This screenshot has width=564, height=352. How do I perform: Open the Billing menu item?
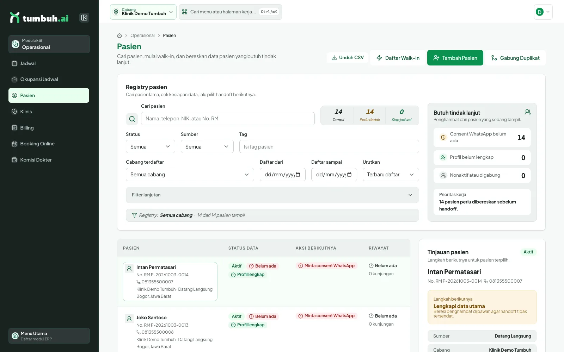coord(49,128)
